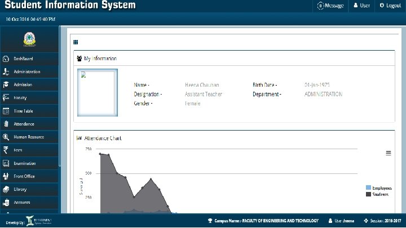406x228 pixels.
Task: Click the user profile icon in header
Action: [x=355, y=6]
